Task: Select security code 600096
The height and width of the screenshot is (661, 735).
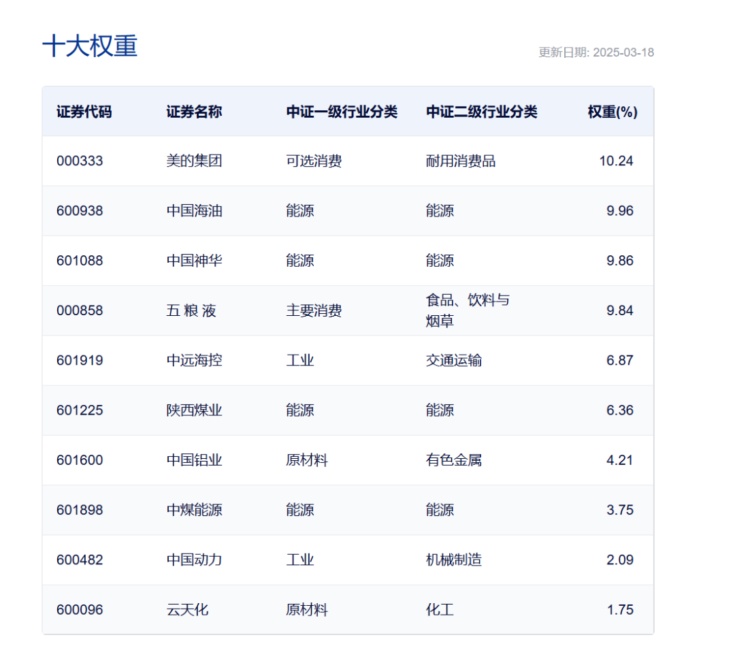Action: click(80, 609)
